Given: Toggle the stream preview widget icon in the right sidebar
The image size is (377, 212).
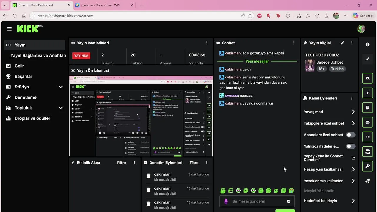Looking at the screenshot, I should pos(368,78).
